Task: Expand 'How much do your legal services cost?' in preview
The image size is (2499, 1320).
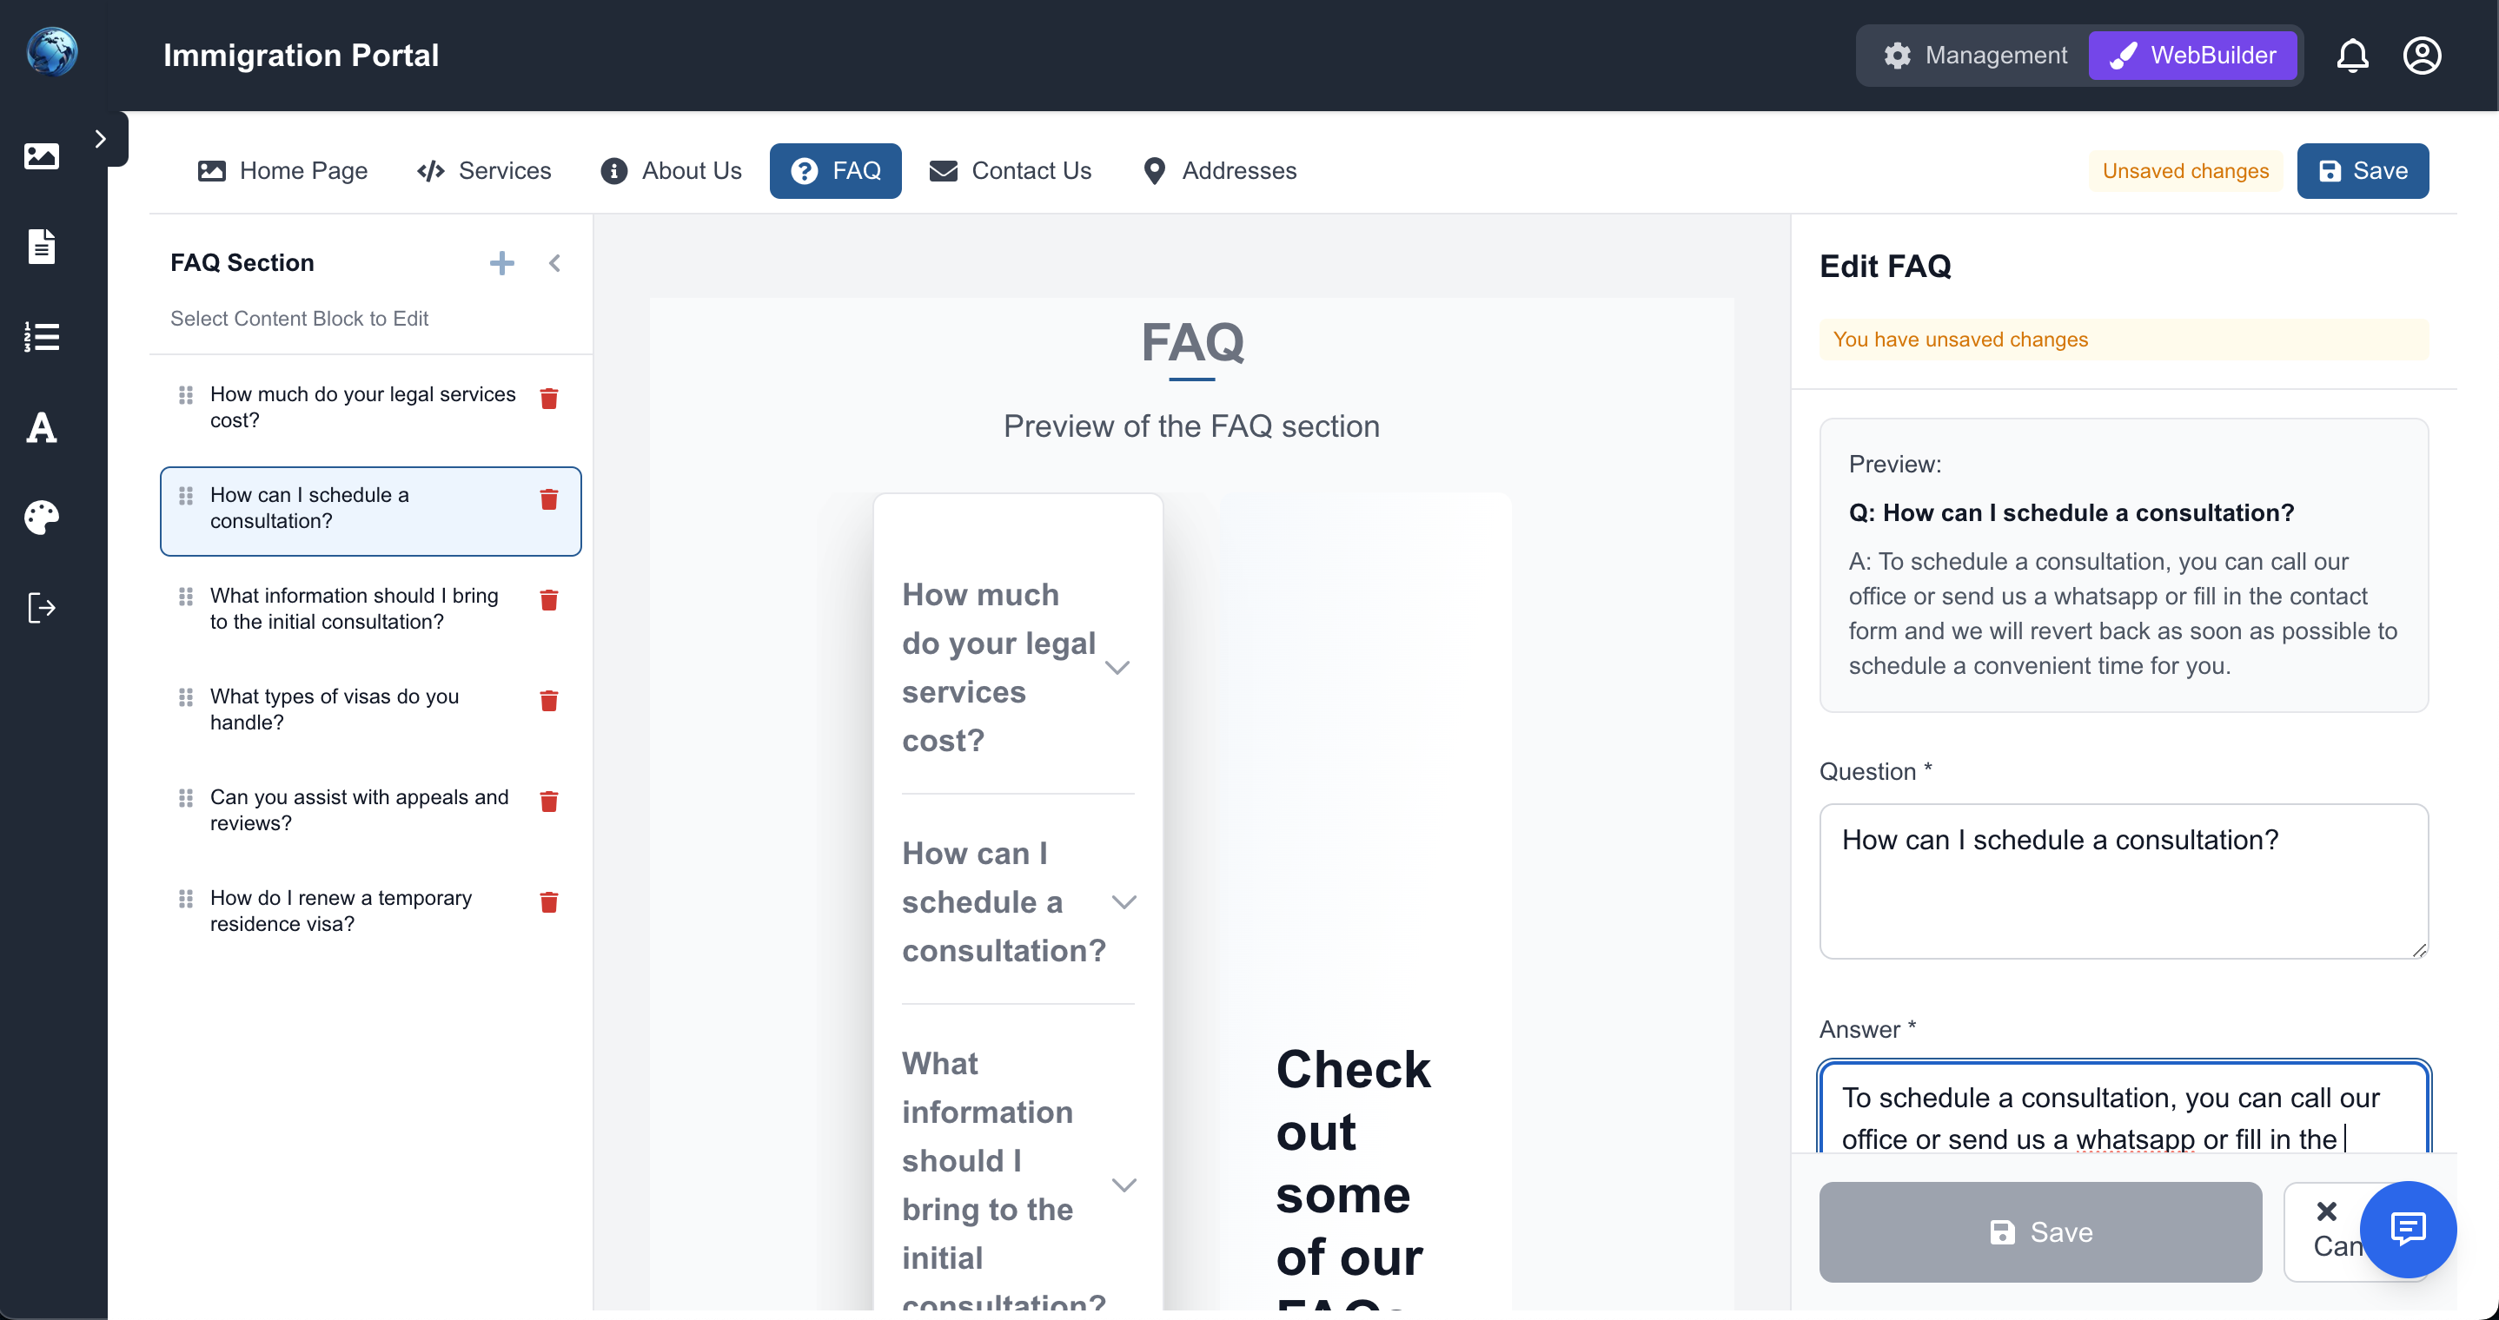Action: click(x=1117, y=667)
